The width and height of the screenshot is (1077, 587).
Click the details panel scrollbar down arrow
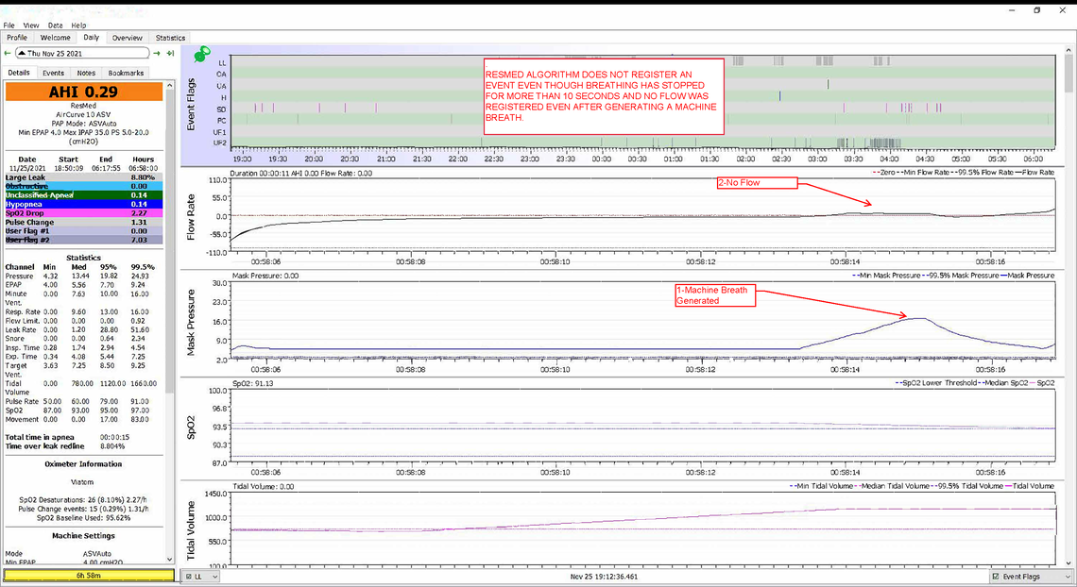(x=170, y=559)
